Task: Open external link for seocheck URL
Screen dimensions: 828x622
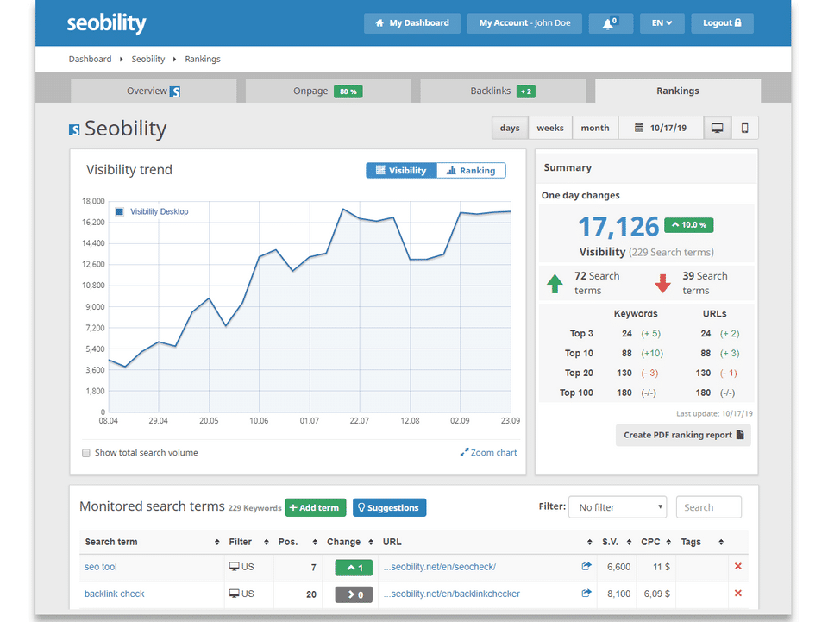Action: pos(586,566)
